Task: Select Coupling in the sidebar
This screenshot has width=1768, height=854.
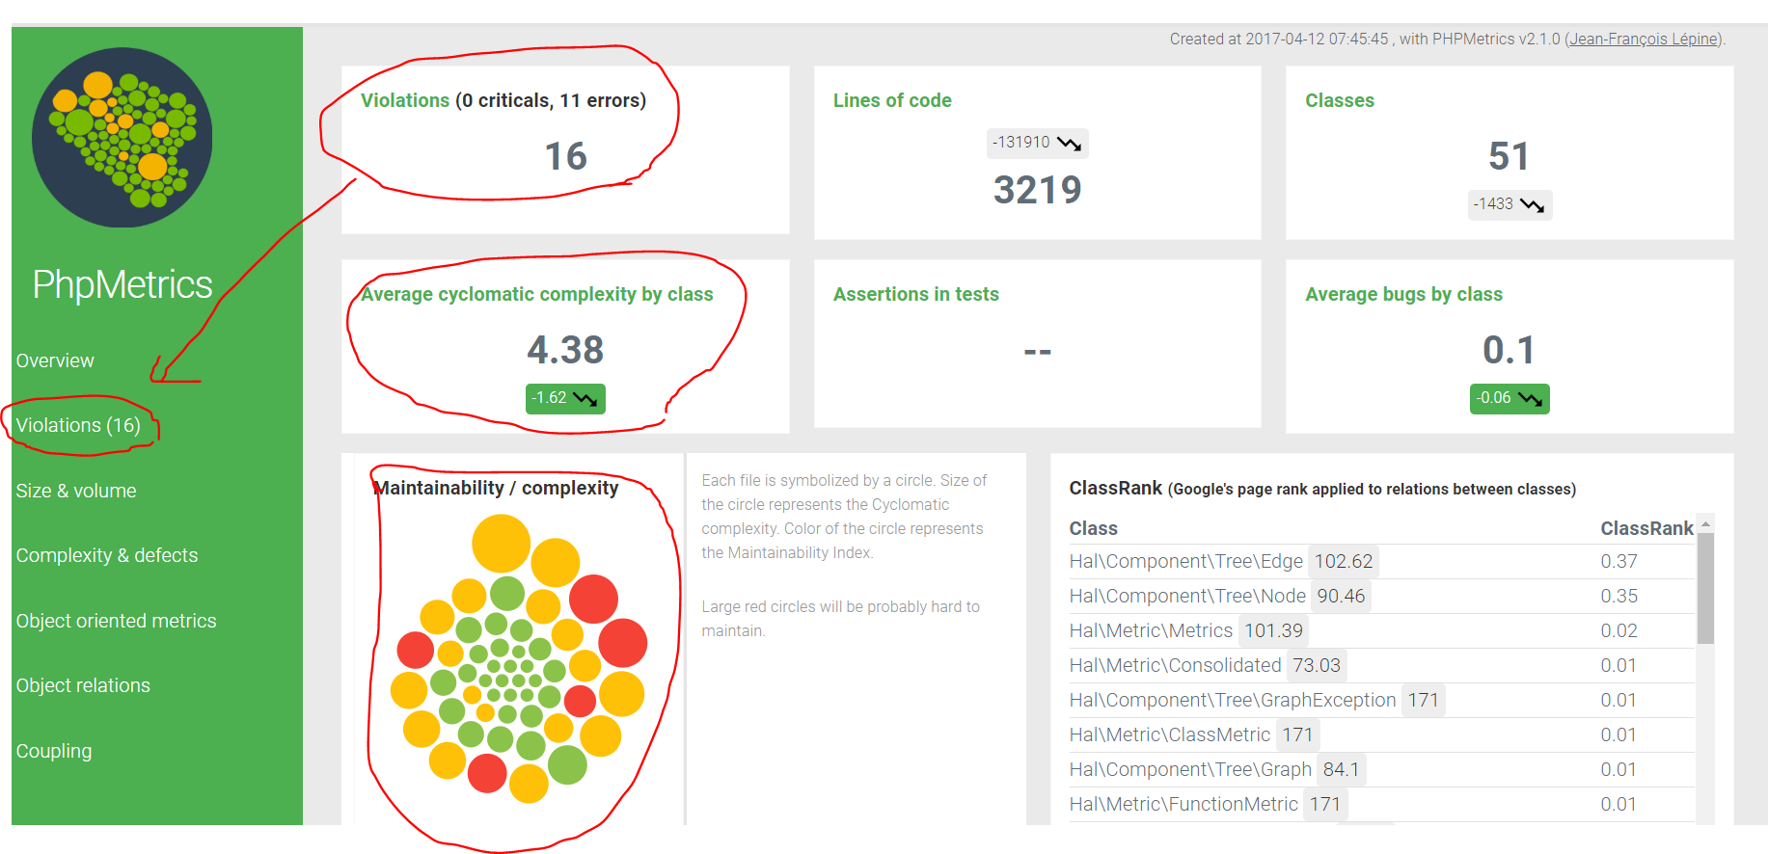Action: tap(54, 751)
